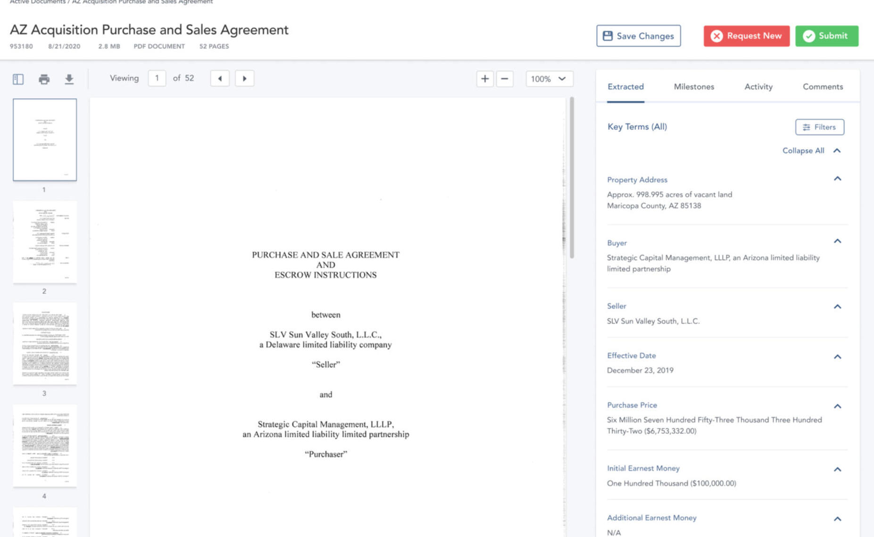Zoom in on the document

point(485,79)
